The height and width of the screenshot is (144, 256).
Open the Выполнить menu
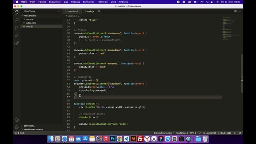tap(89, 2)
